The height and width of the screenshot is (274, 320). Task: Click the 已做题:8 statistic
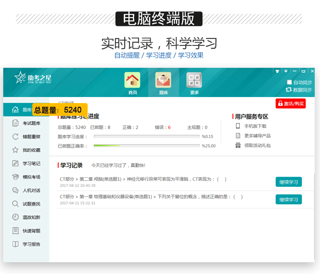pyautogui.click(x=100, y=127)
